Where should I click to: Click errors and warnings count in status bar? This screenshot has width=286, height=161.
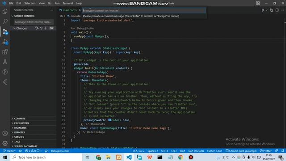coord(34,151)
